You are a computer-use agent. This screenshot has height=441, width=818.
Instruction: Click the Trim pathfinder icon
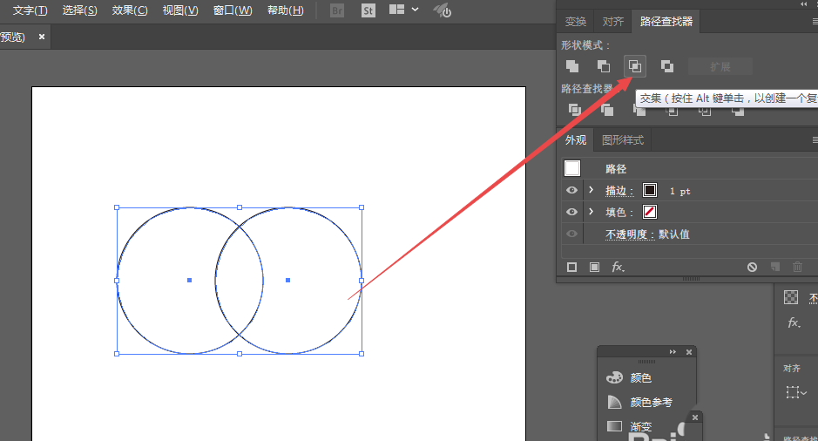pyautogui.click(x=606, y=110)
